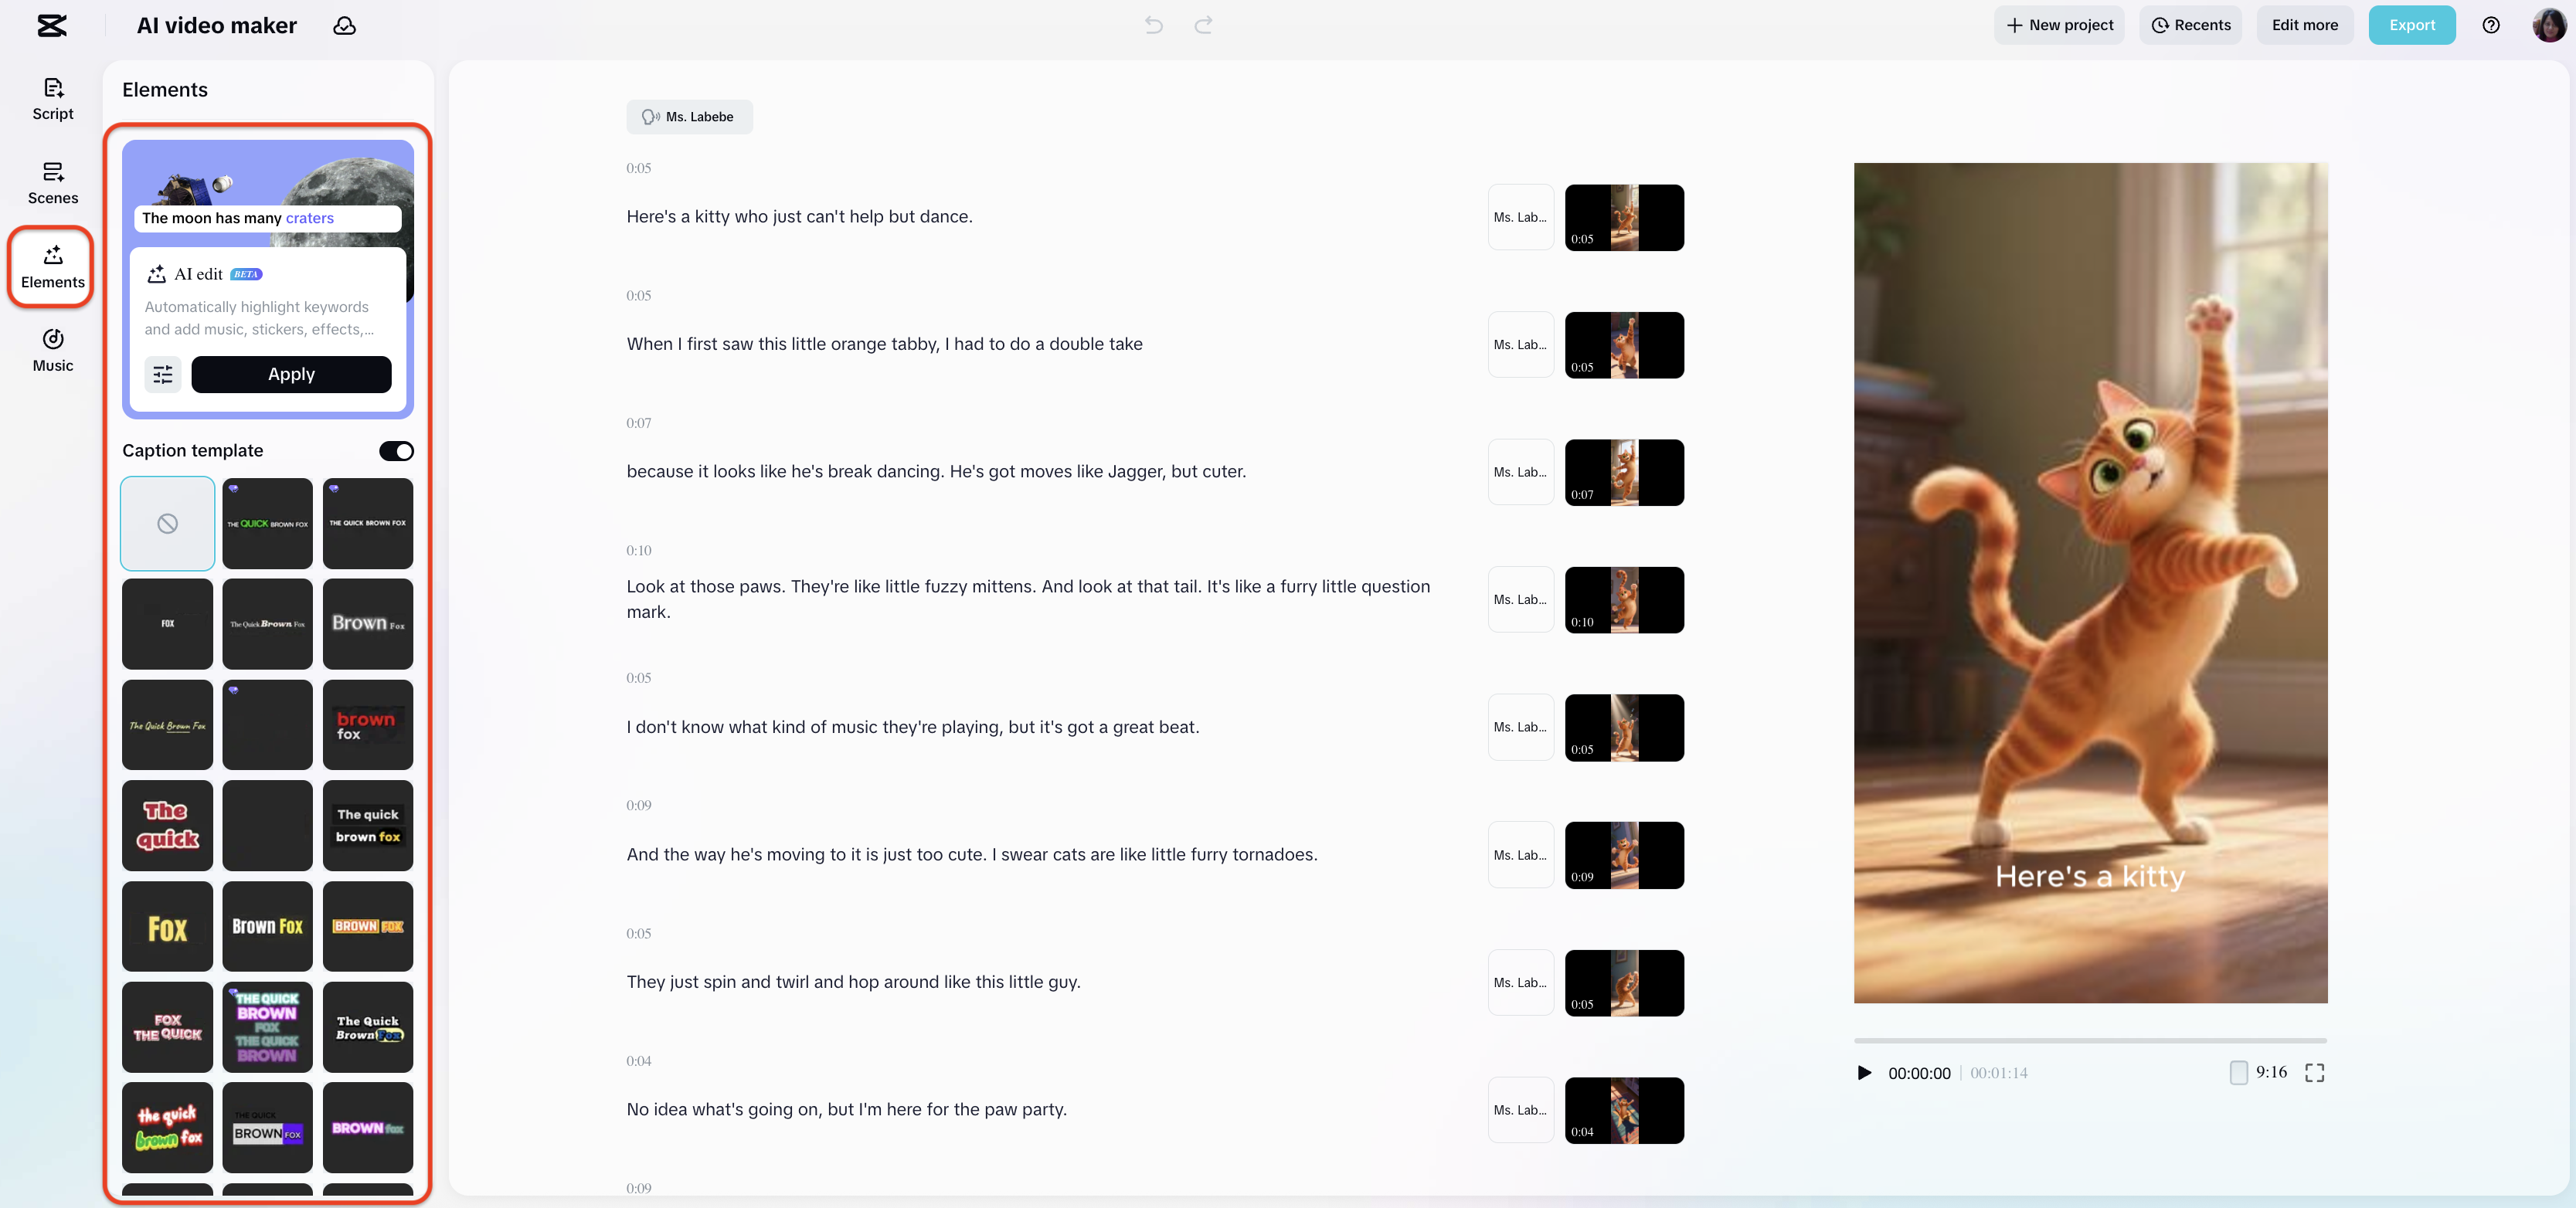Switch to the Scenes panel
2576x1208 pixels.
(52, 182)
